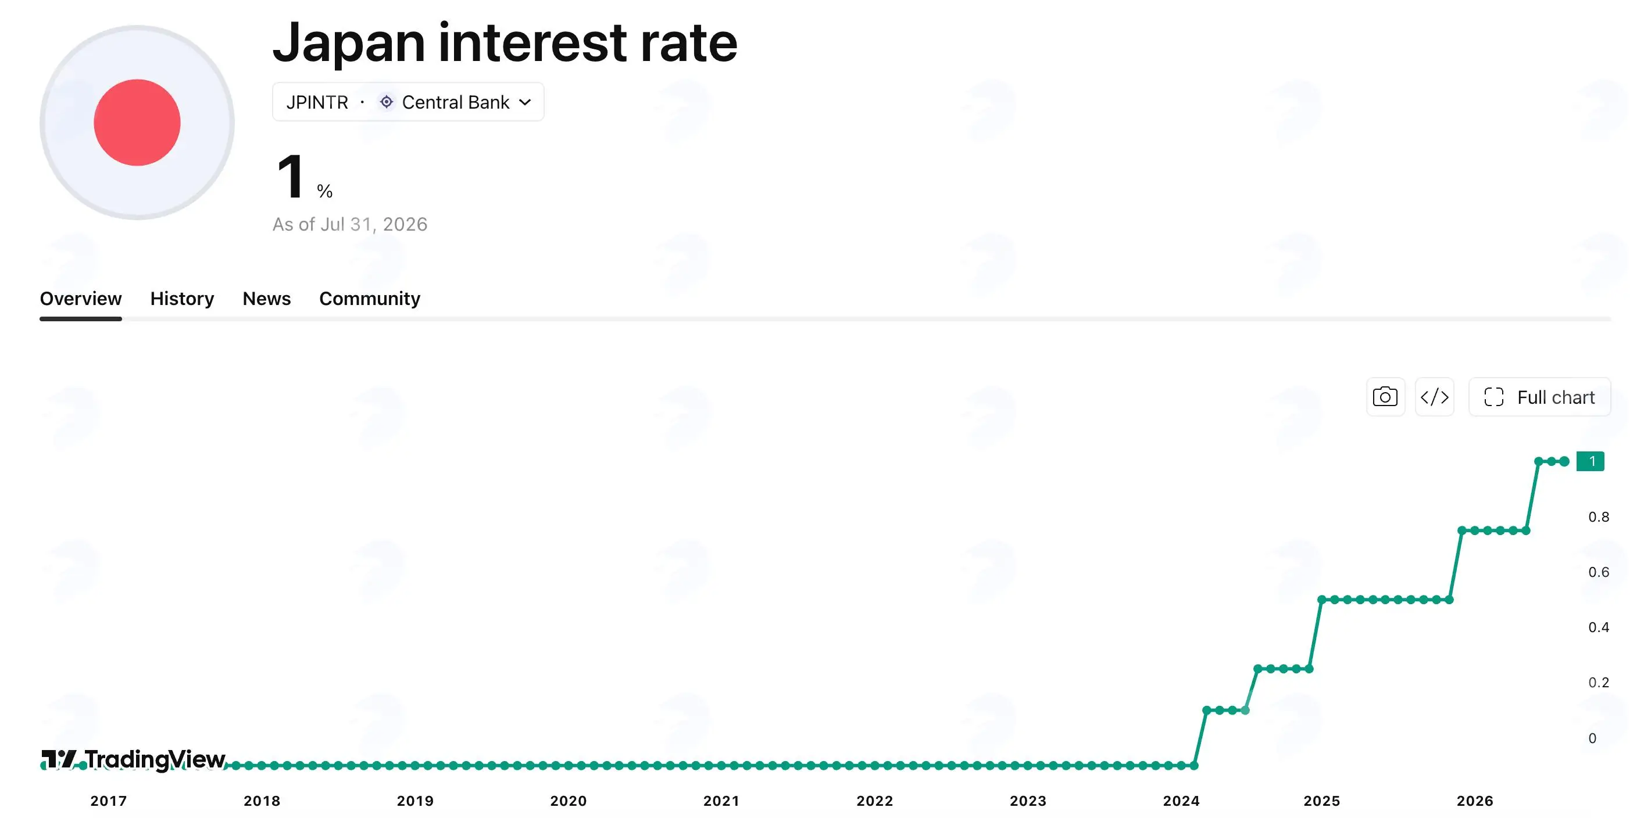The height and width of the screenshot is (818, 1644).
Task: Click the Japan flag icon
Action: click(x=137, y=123)
